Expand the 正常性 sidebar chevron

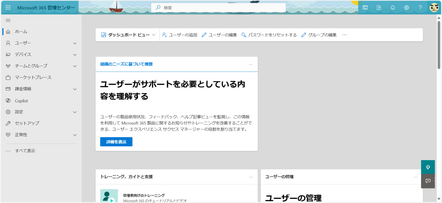[75, 135]
